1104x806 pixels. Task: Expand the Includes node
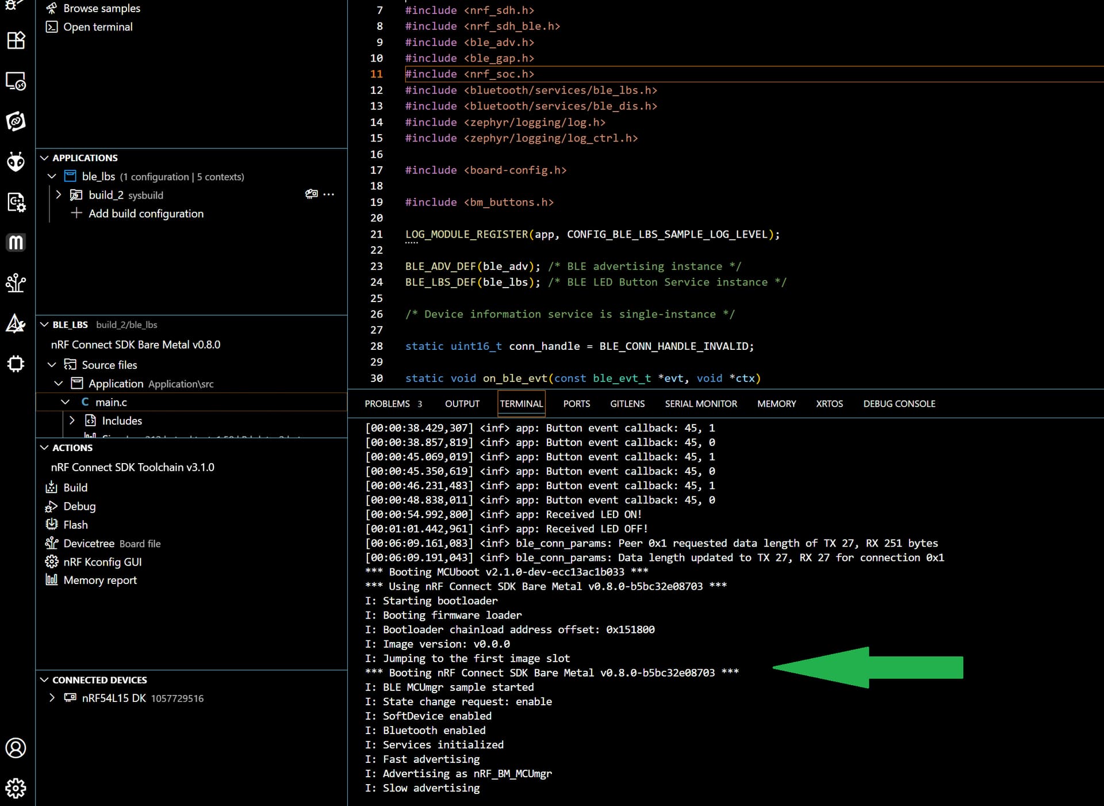pyautogui.click(x=72, y=421)
